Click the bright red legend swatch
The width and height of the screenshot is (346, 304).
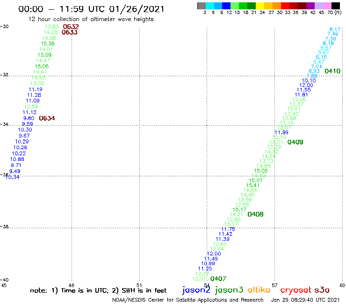click(285, 6)
